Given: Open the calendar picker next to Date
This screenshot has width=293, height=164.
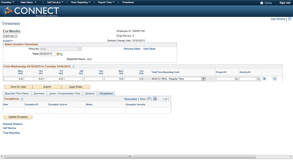Looking at the screenshot, I should [x=58, y=54].
